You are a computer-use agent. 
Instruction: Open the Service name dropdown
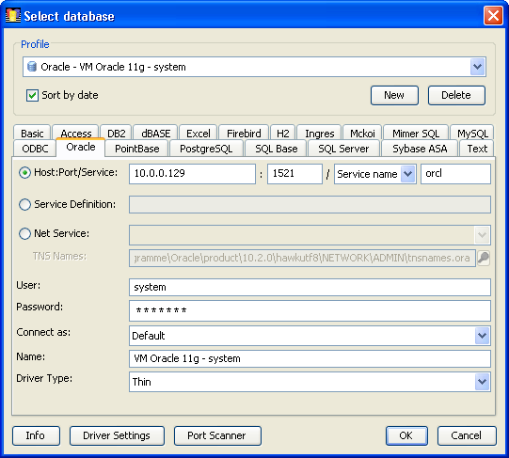tap(408, 174)
